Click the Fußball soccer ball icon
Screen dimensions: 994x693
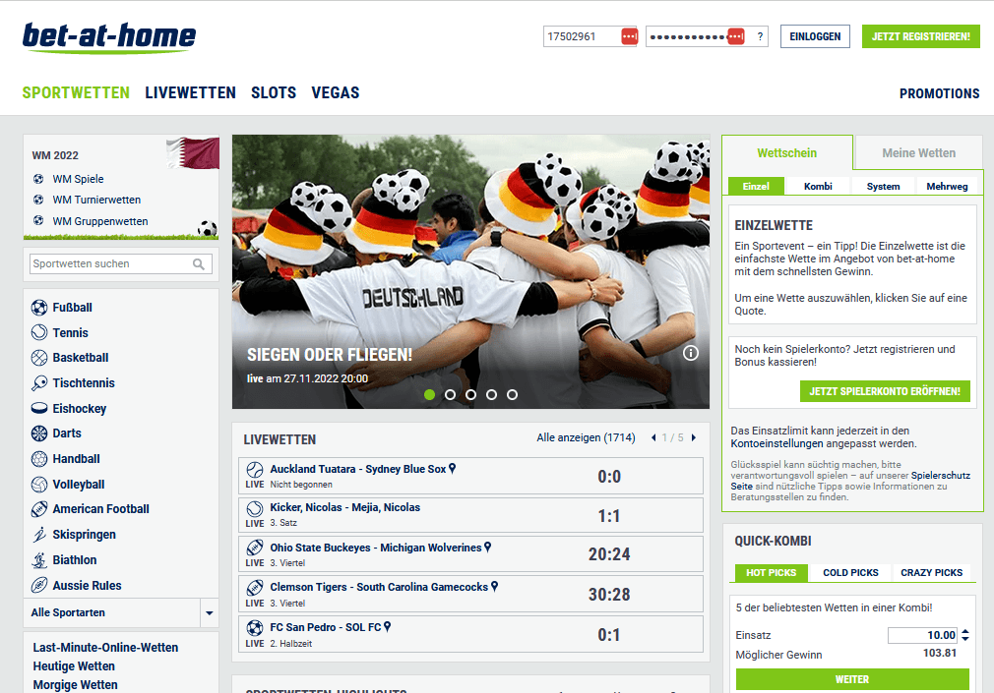click(x=39, y=308)
